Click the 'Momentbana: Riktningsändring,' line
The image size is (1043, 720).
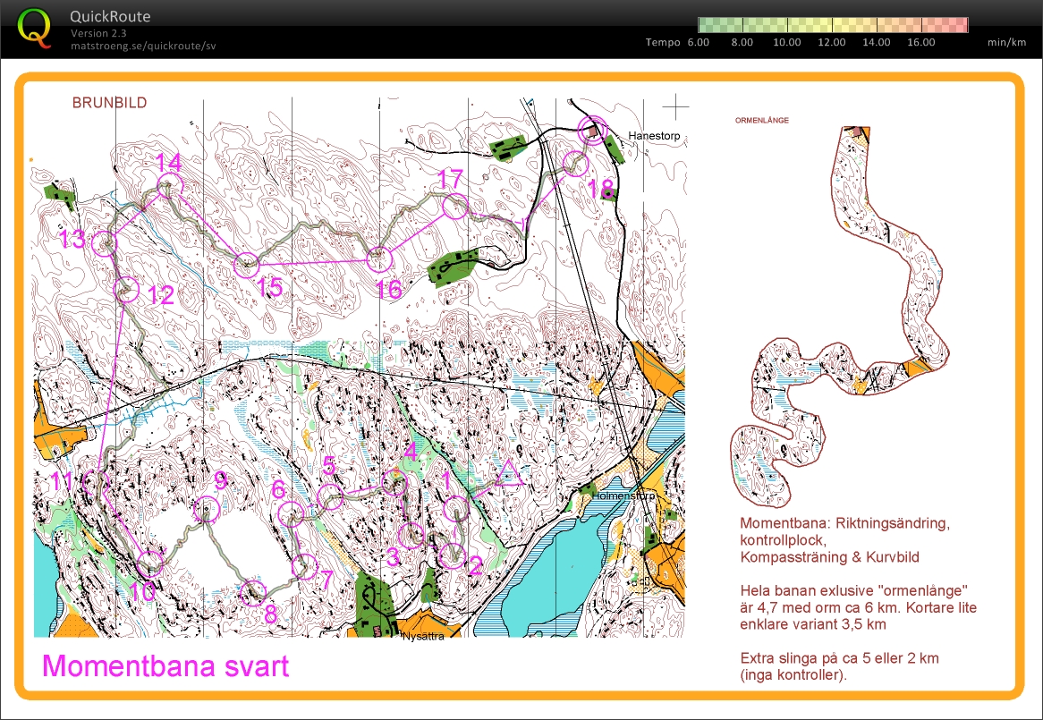[844, 523]
